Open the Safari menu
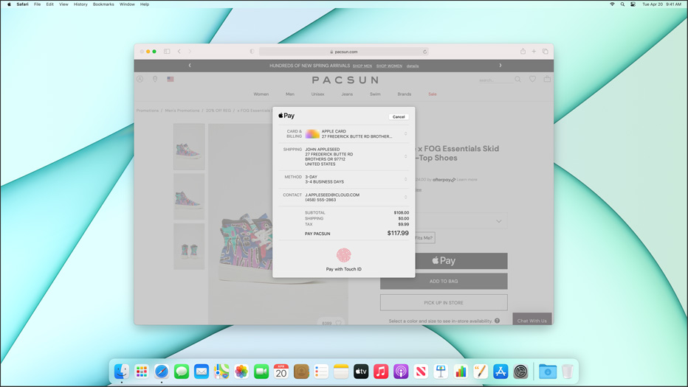The width and height of the screenshot is (688, 387). (x=22, y=4)
